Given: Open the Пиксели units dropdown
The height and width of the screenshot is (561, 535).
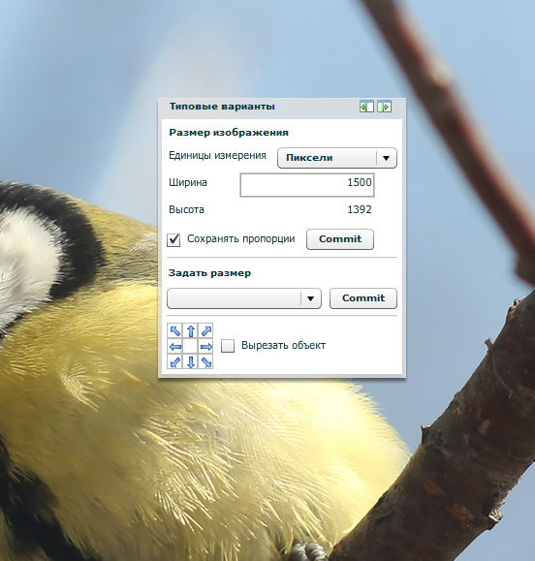Looking at the screenshot, I should (337, 158).
